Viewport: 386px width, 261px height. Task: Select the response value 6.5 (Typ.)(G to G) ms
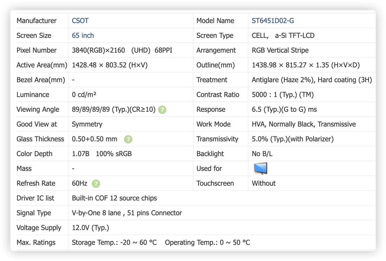coord(284,110)
